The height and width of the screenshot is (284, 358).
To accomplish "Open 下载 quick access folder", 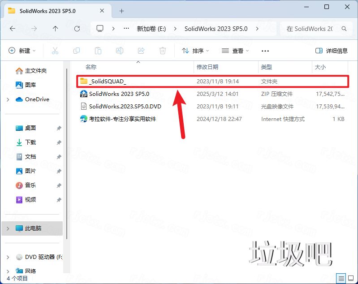I will [x=26, y=142].
